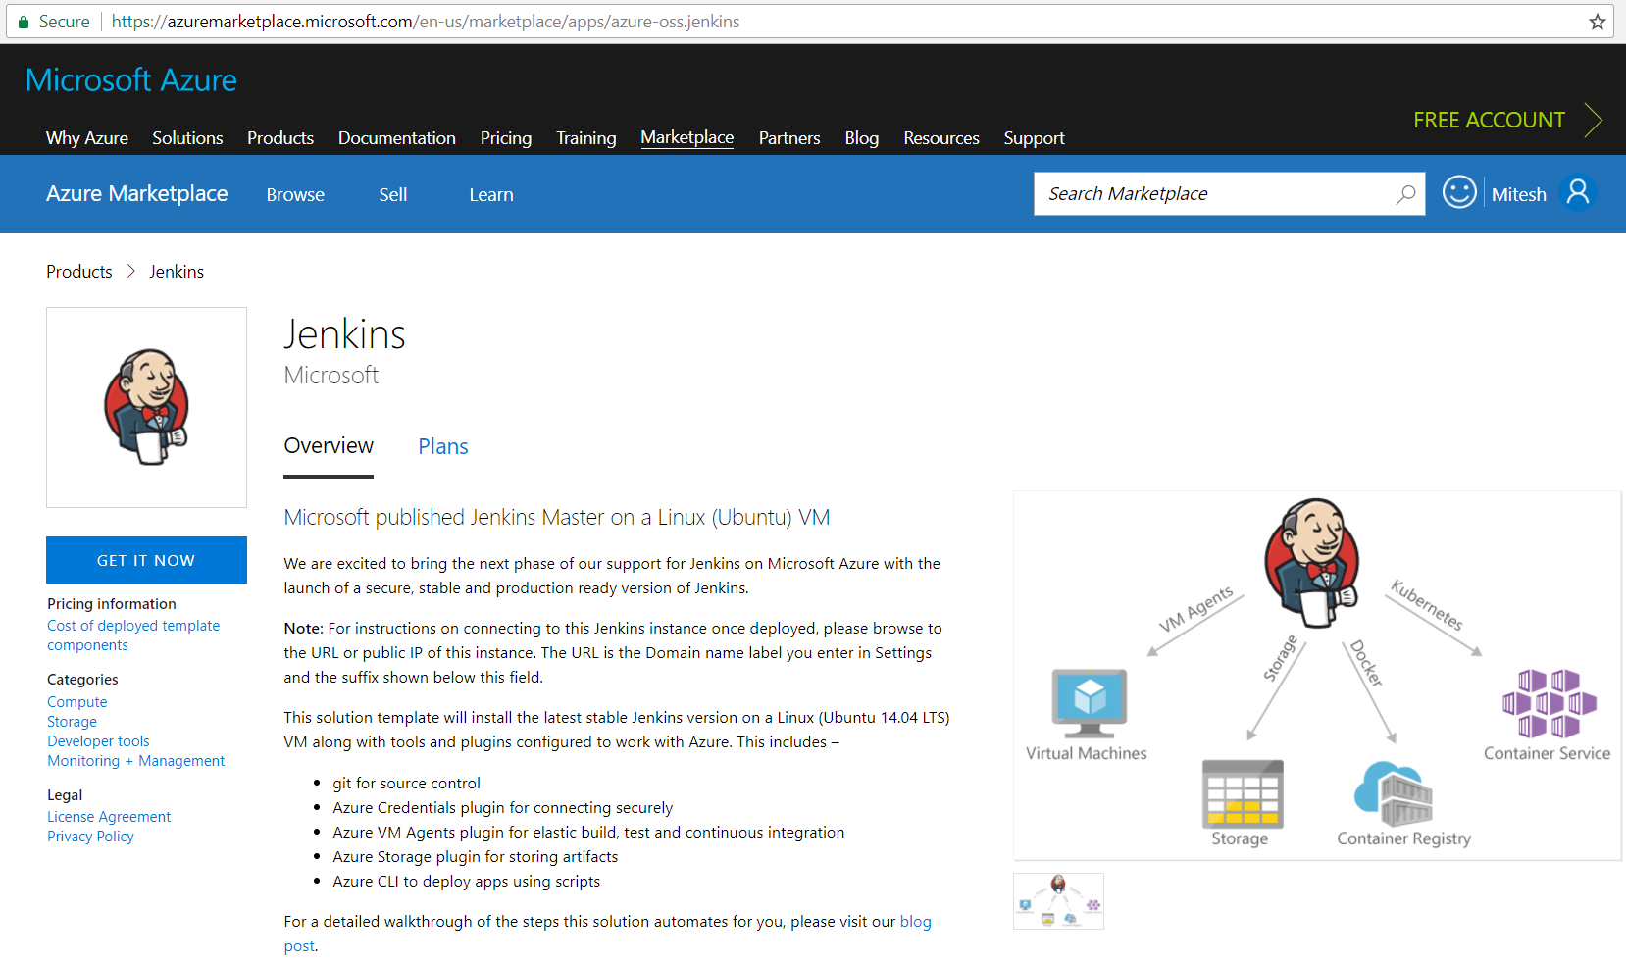Click the arrow next to FREE ACCOUNT
The image size is (1626, 965).
(1594, 121)
